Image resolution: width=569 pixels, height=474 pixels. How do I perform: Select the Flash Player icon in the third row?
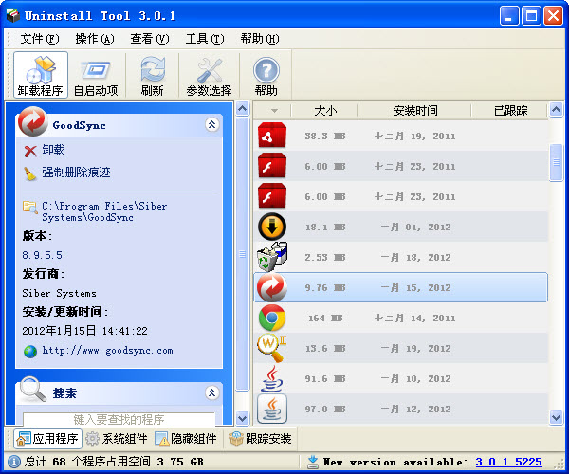272,196
